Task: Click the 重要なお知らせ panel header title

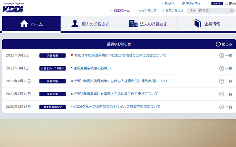Action: click(x=119, y=44)
